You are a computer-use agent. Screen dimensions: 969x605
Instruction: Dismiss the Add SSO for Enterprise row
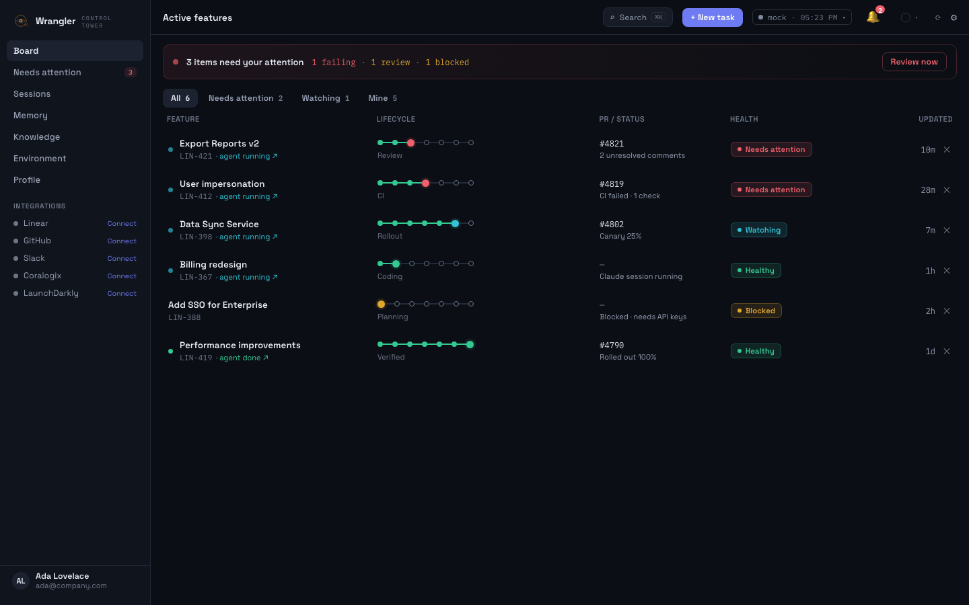(947, 311)
